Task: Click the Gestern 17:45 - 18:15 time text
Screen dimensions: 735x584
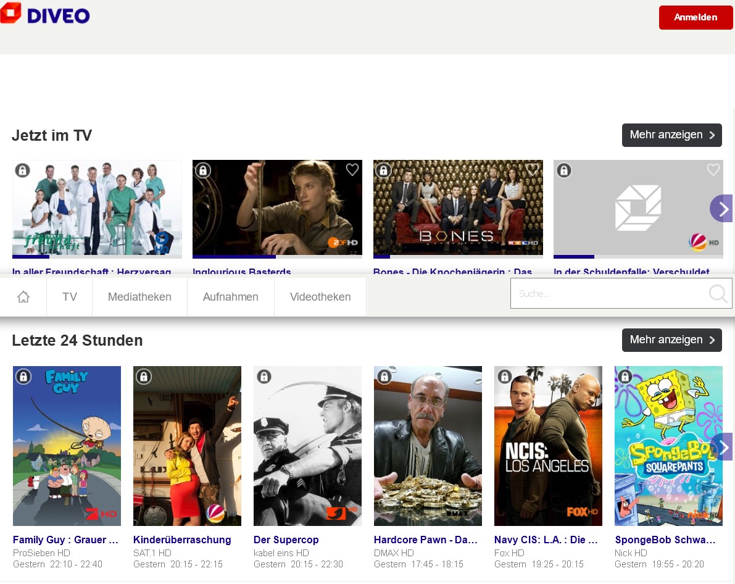Action: pyautogui.click(x=418, y=564)
